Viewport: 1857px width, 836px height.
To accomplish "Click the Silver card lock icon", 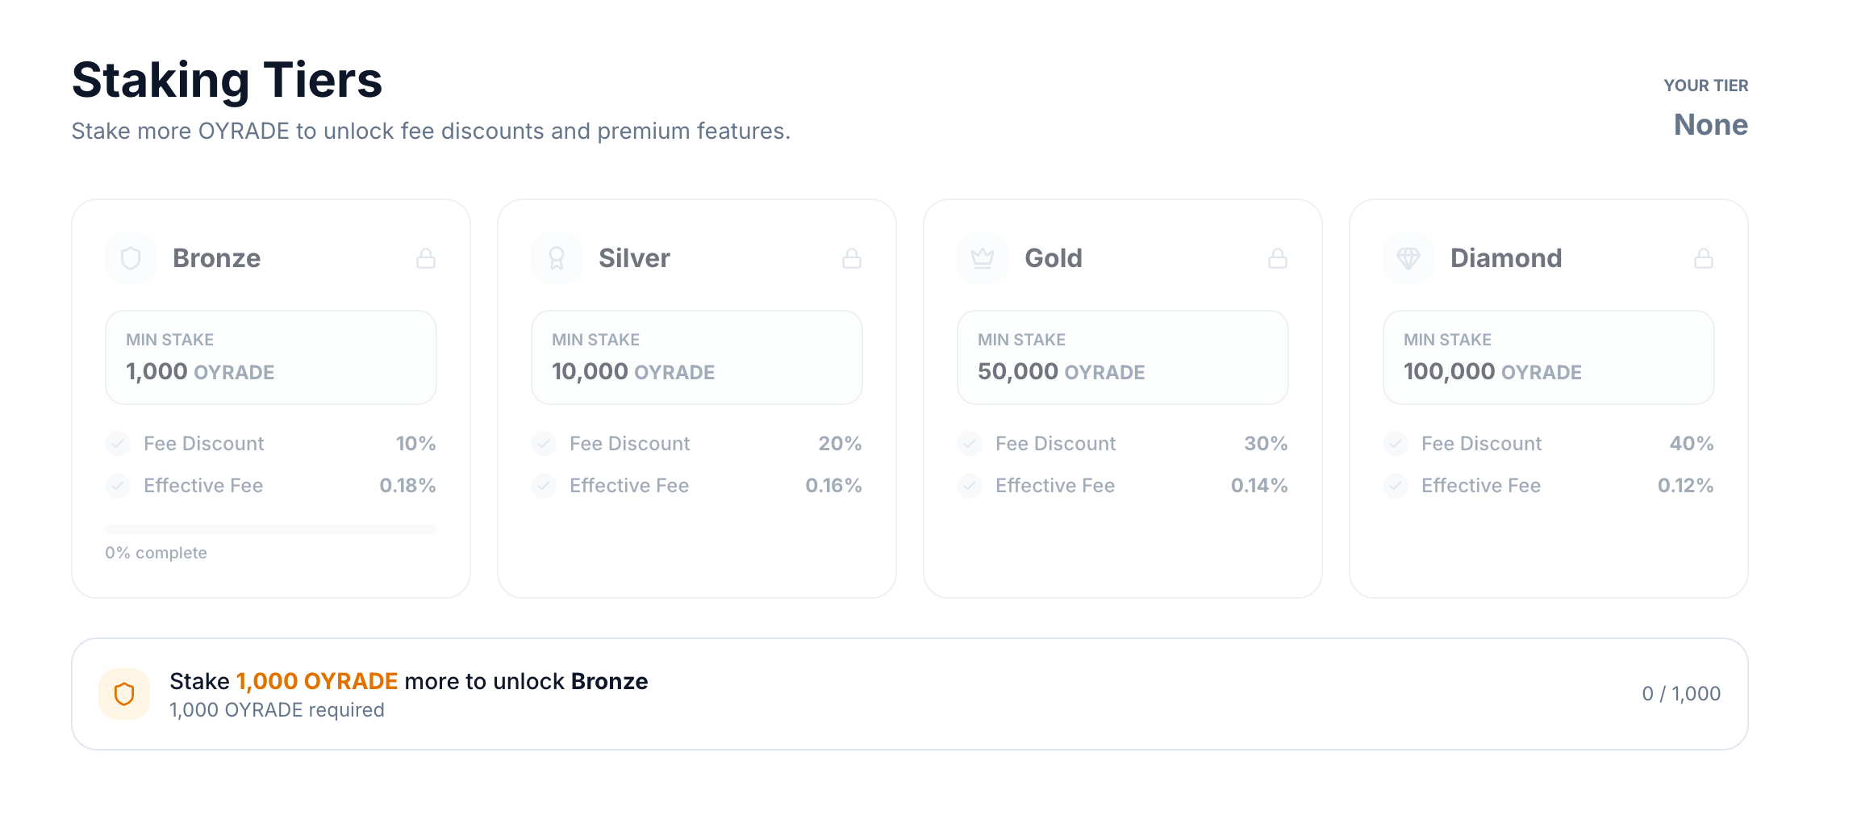I will coord(852,258).
